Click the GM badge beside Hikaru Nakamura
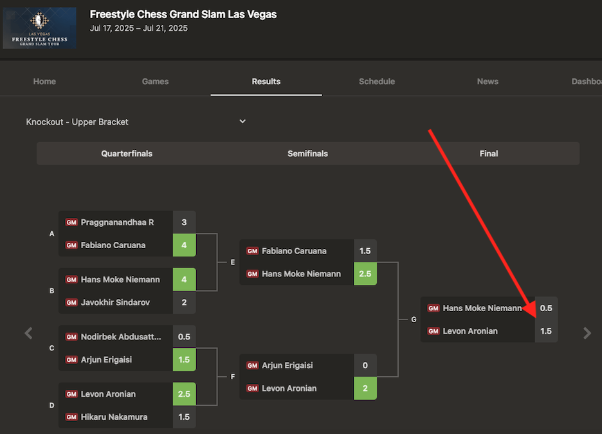Screen dimensions: 602x434 [x=71, y=417]
